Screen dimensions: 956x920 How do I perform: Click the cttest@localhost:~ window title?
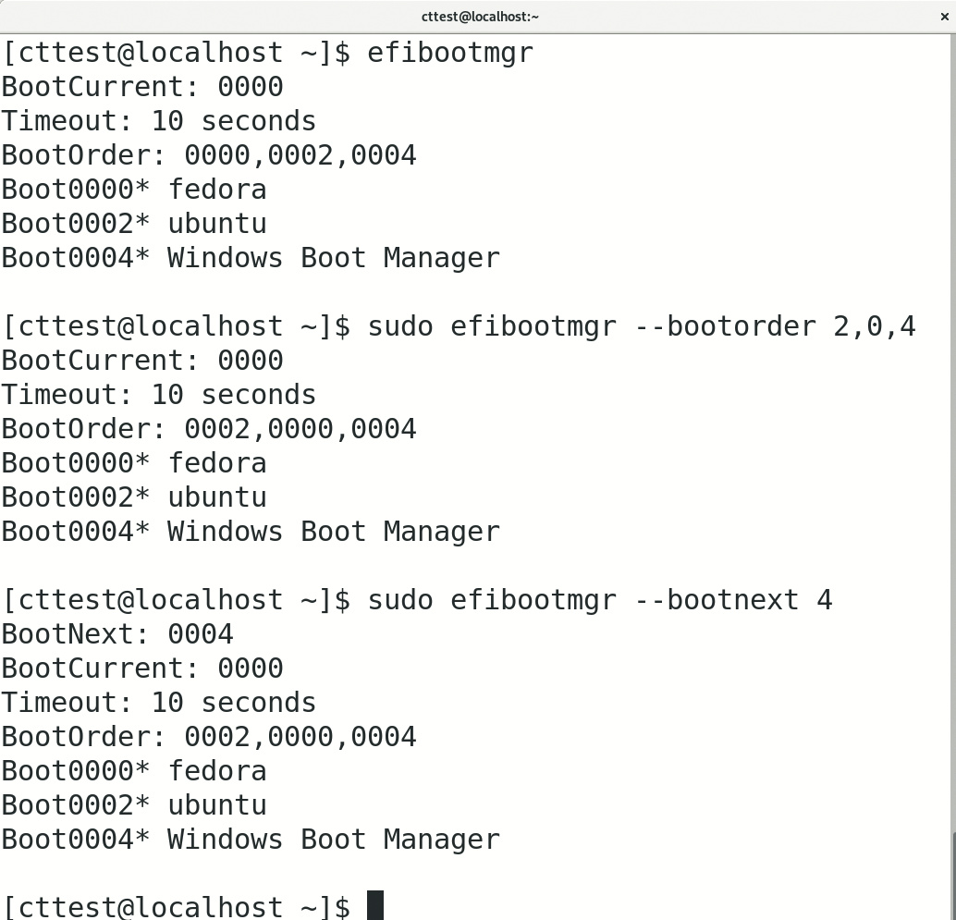point(479,16)
